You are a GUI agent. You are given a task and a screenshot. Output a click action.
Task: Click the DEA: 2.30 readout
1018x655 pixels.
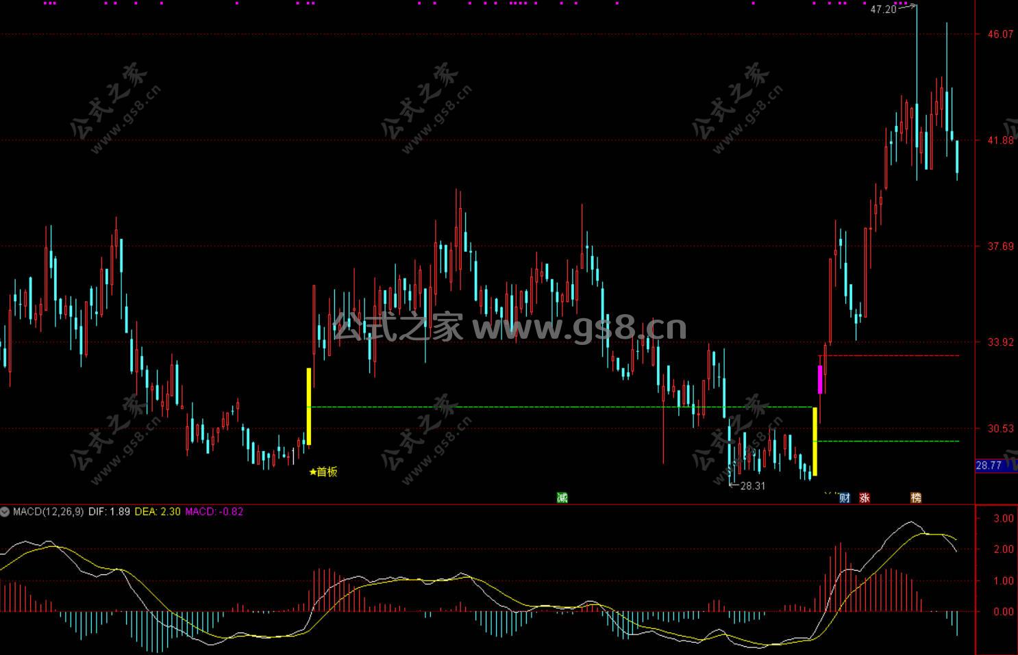tap(158, 511)
